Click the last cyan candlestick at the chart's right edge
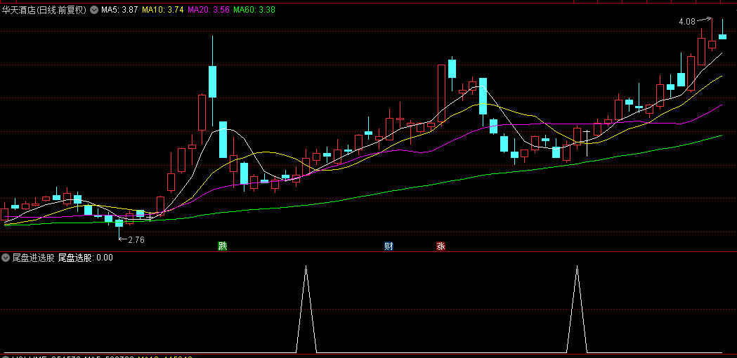Viewport: 737px width, 358px height. tap(722, 37)
